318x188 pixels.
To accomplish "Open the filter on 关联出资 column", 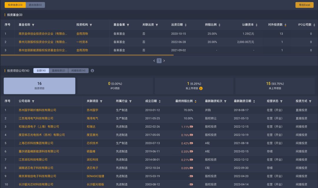I will pos(157,25).
